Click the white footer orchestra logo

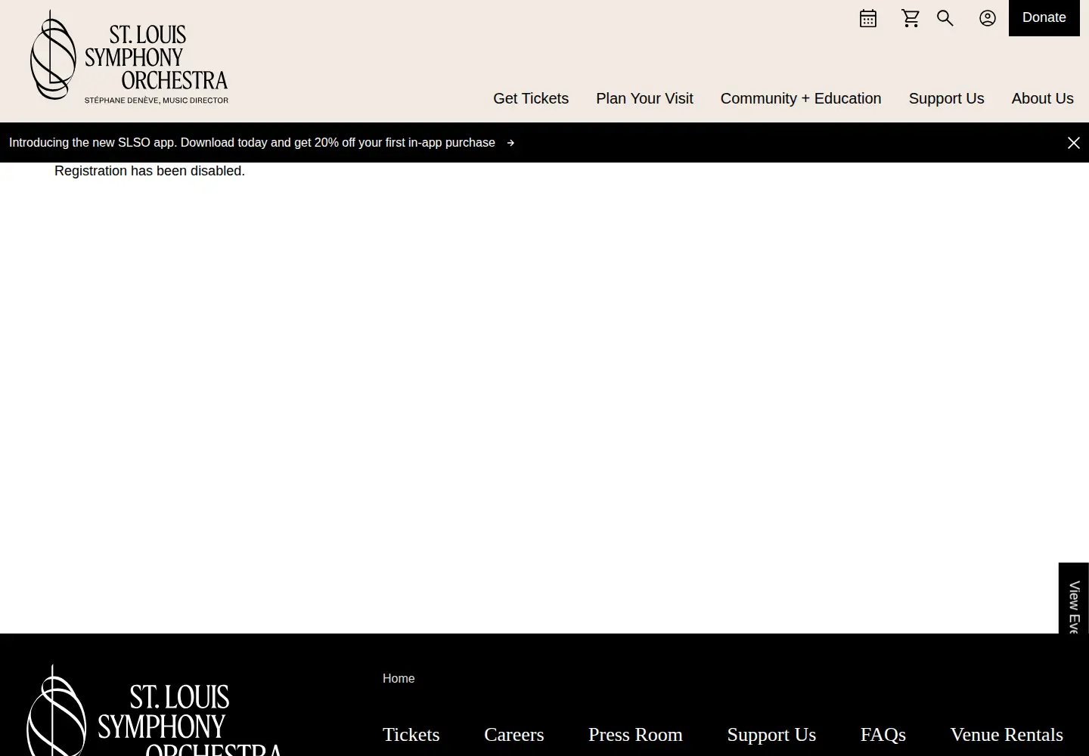pos(154,711)
